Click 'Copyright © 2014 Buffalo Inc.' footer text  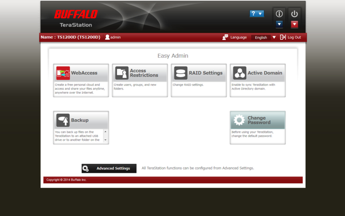[x=66, y=180]
